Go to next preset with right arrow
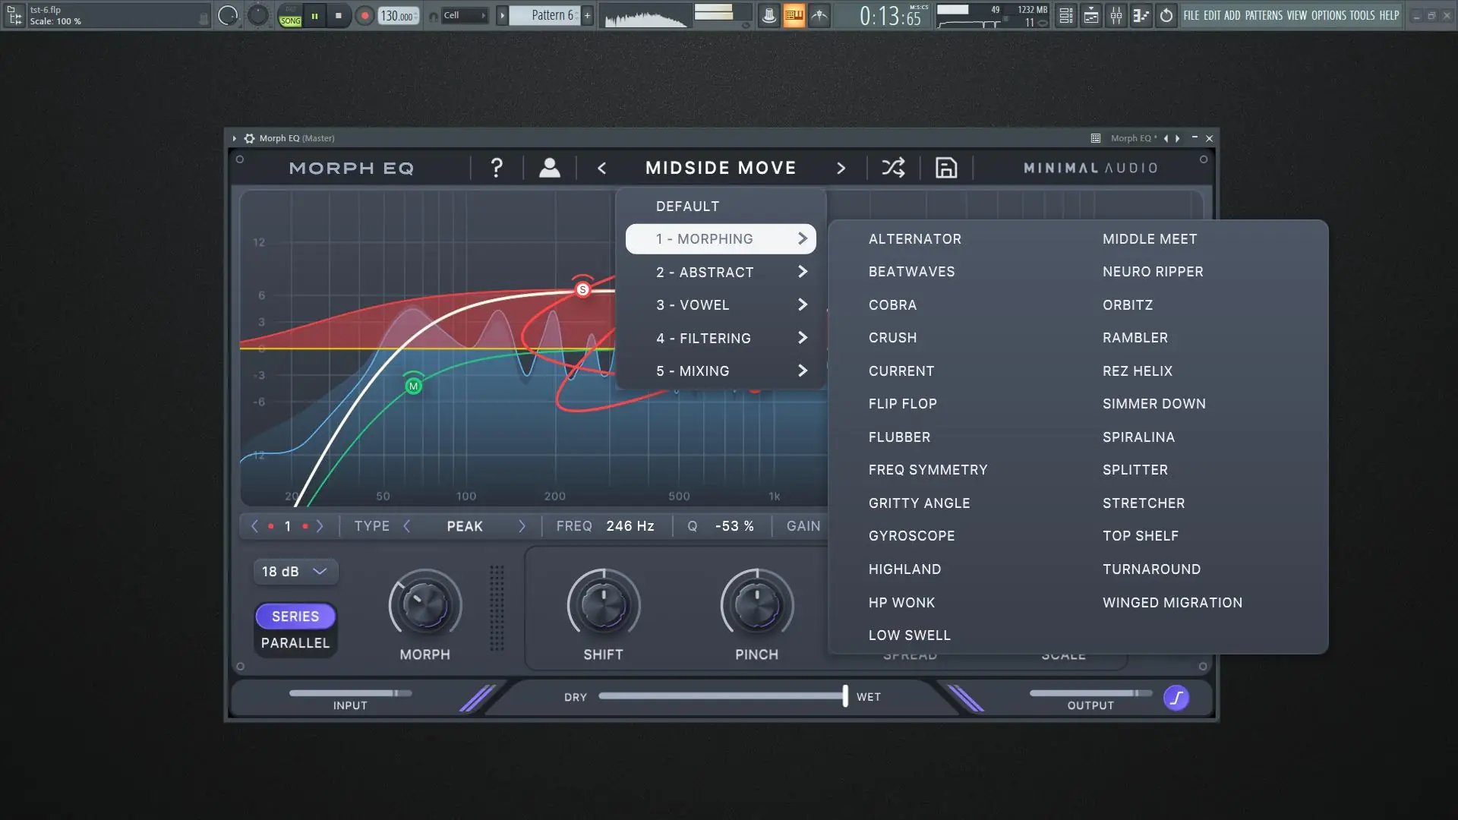This screenshot has width=1458, height=820. click(x=841, y=168)
